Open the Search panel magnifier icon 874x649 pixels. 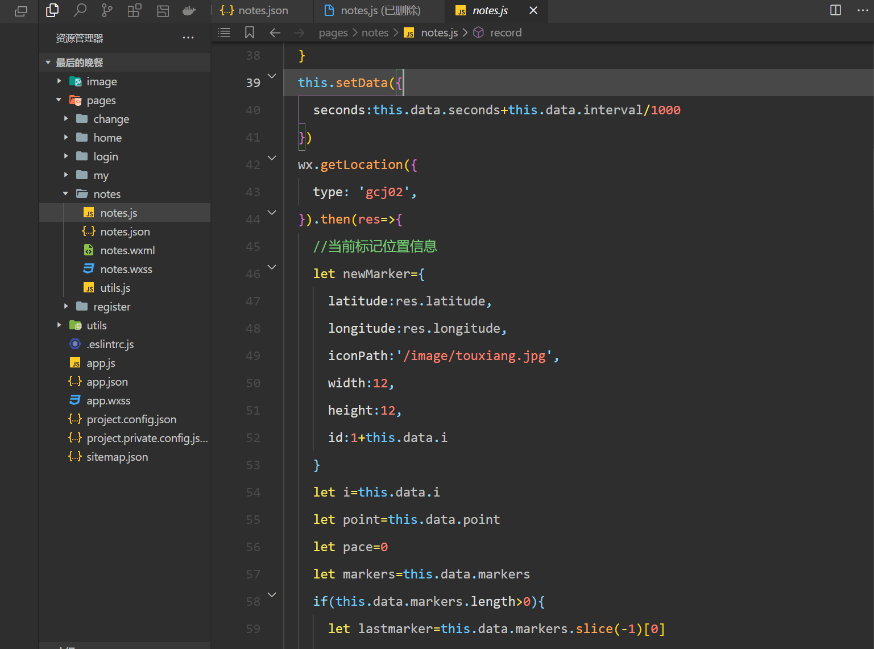[x=80, y=10]
